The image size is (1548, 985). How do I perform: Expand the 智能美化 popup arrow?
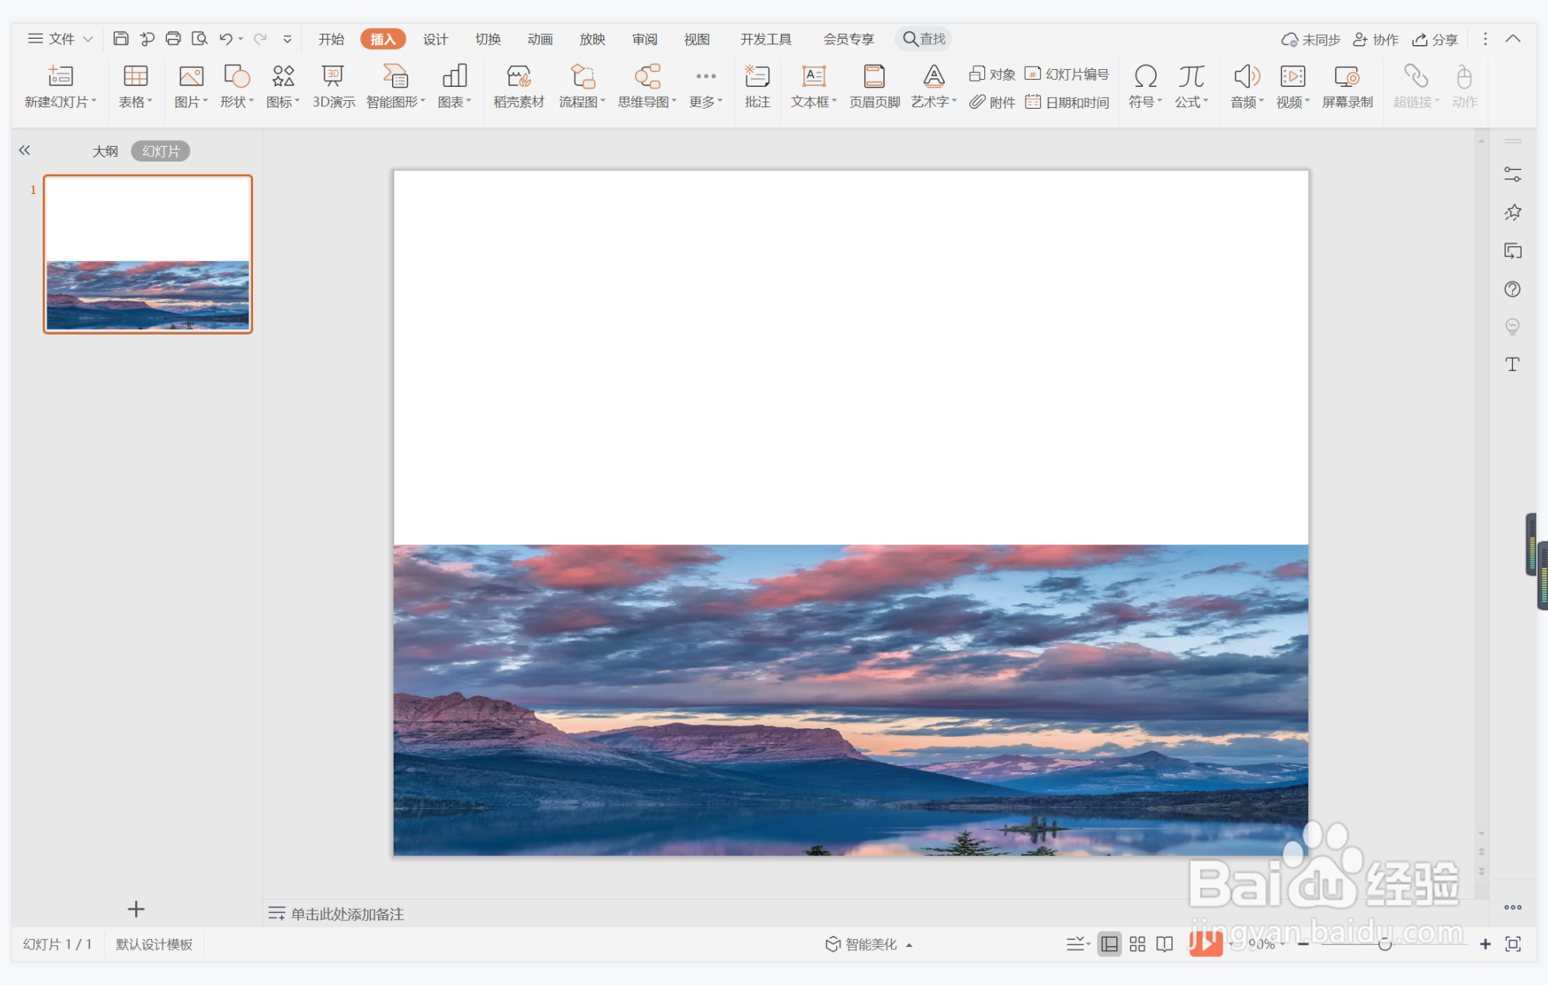(909, 945)
